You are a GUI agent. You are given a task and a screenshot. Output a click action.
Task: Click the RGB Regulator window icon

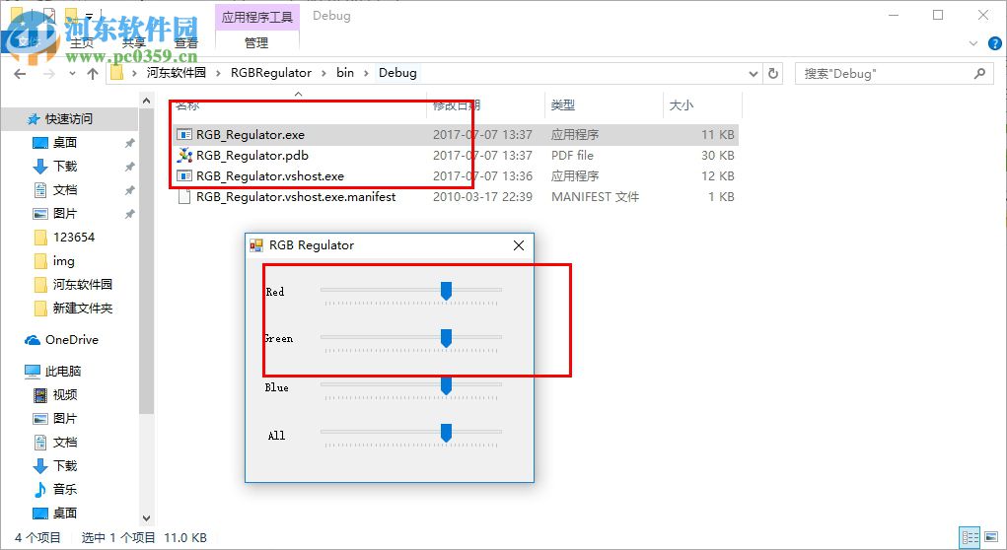click(x=256, y=245)
